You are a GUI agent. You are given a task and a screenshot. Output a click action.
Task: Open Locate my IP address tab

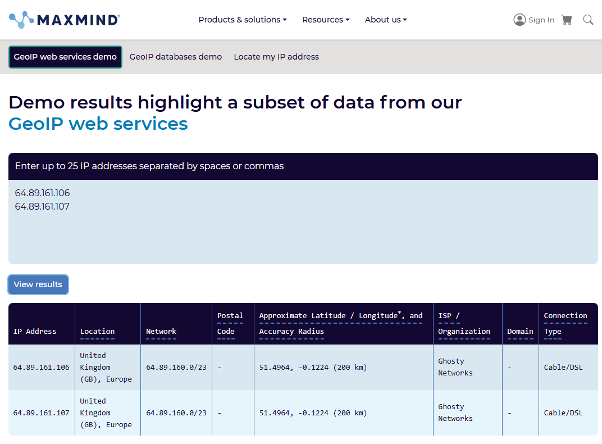click(276, 57)
